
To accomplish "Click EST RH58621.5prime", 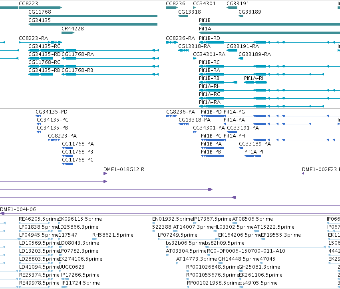I will point(113,235).
